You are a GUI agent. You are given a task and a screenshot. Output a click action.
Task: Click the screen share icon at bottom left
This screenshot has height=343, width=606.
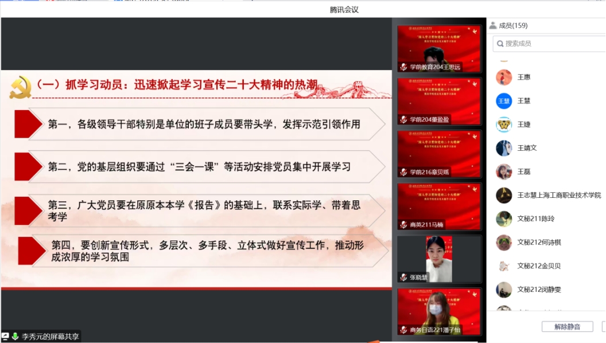[5, 337]
